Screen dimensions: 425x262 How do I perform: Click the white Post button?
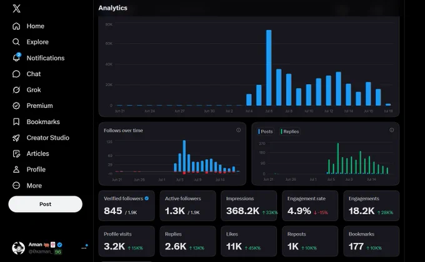coord(45,204)
